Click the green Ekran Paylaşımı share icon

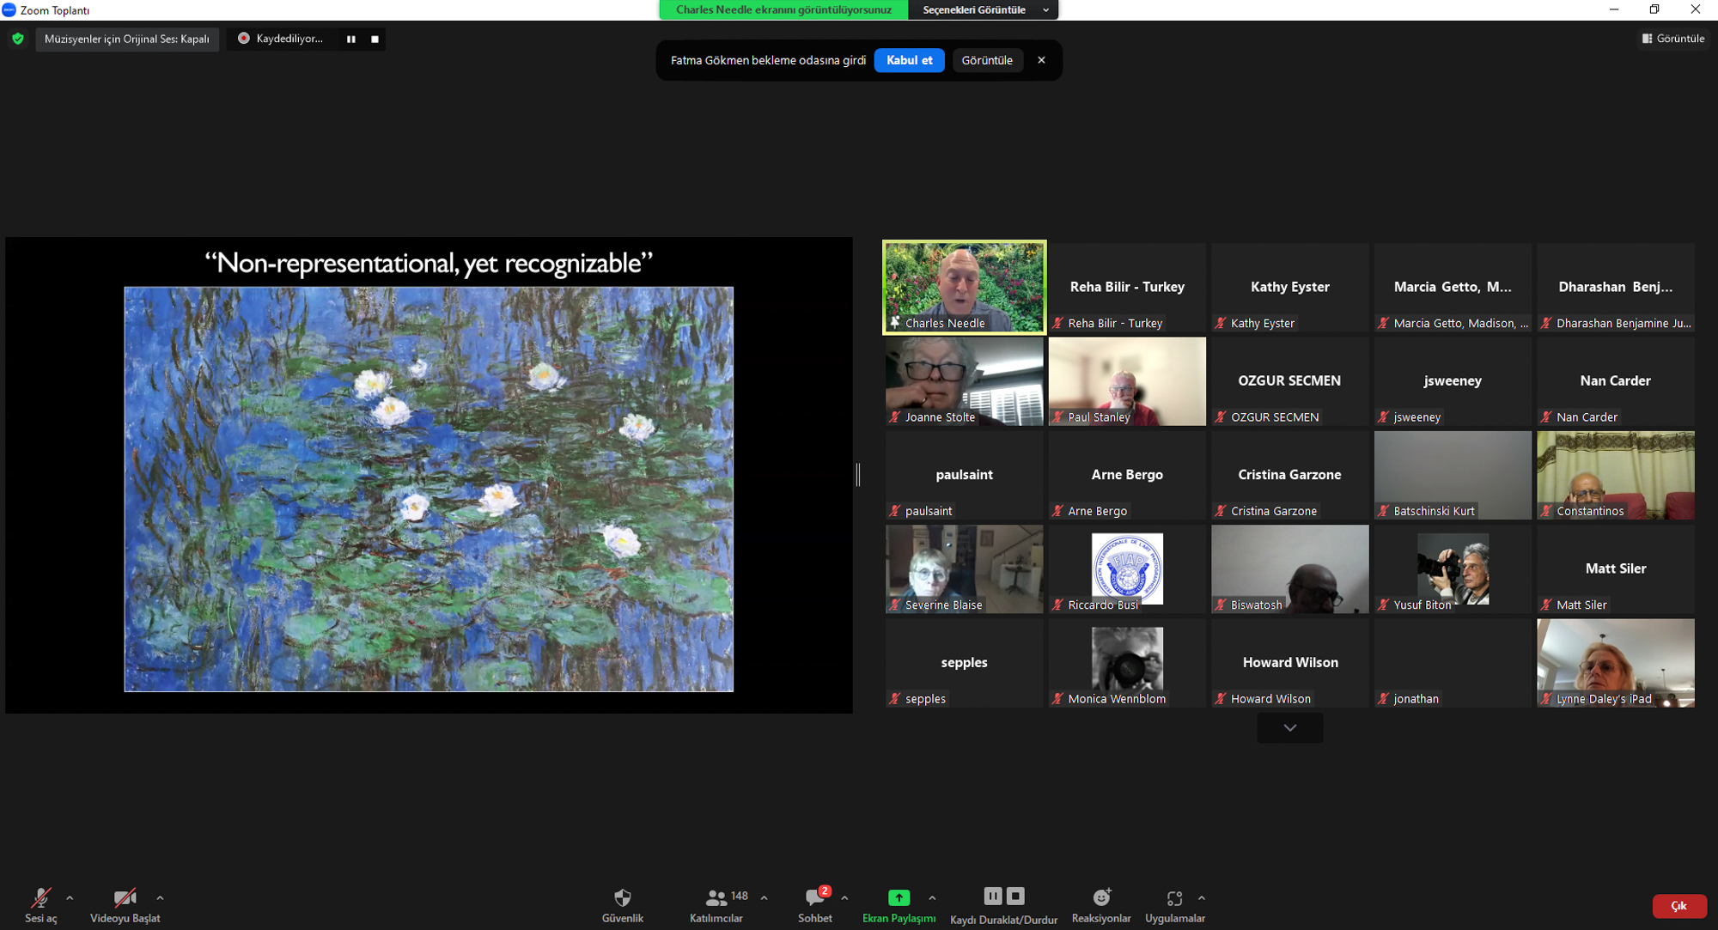pos(899,898)
